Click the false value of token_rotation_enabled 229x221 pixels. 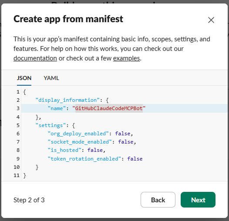click(x=135, y=159)
